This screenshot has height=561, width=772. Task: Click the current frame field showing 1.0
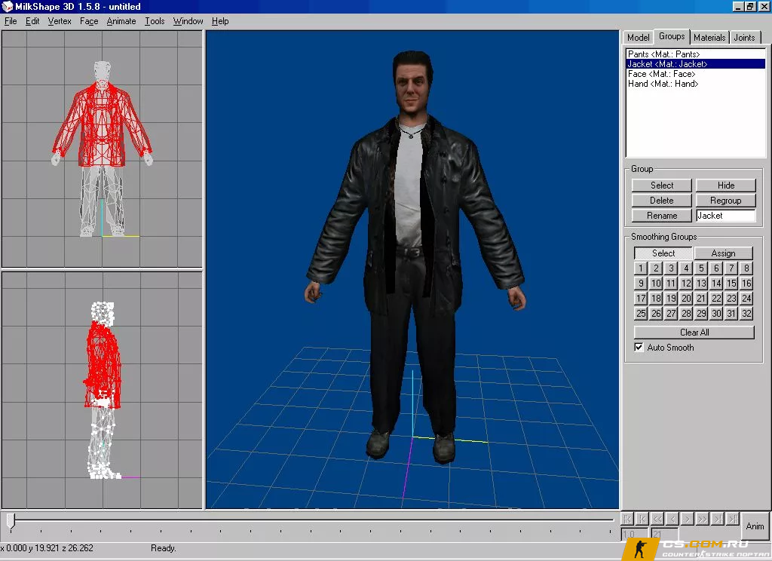[x=635, y=535]
